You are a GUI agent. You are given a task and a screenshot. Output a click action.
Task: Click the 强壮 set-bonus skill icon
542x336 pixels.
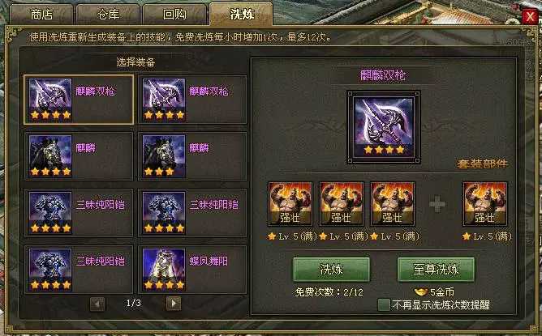485,204
